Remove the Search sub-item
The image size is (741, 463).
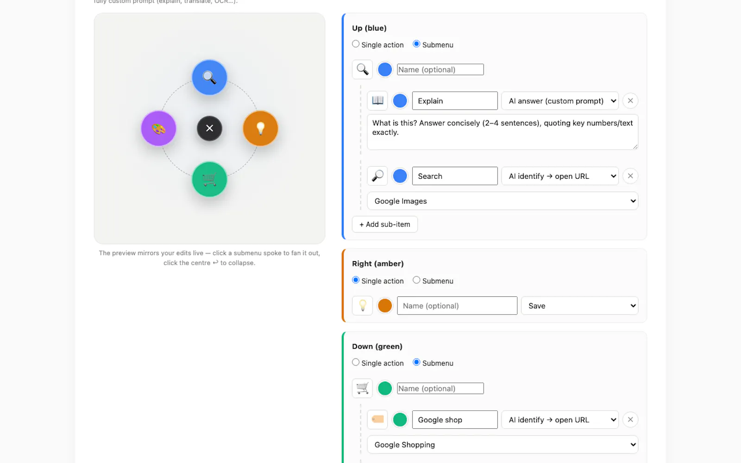click(630, 176)
